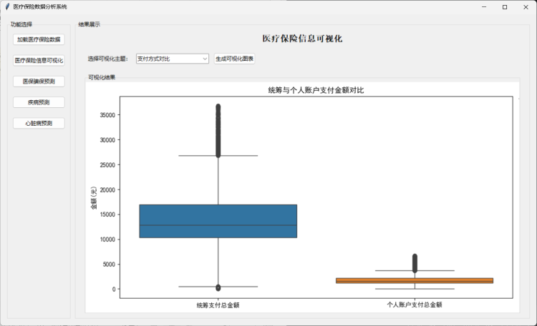Click the 医疗保险信息可视化 page heading
537x326 pixels.
[x=302, y=39]
